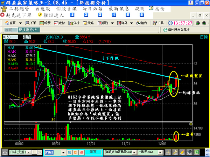Open the 桌面 desktop shortcut
This screenshot has width=210, height=157.
(x=157, y=8)
